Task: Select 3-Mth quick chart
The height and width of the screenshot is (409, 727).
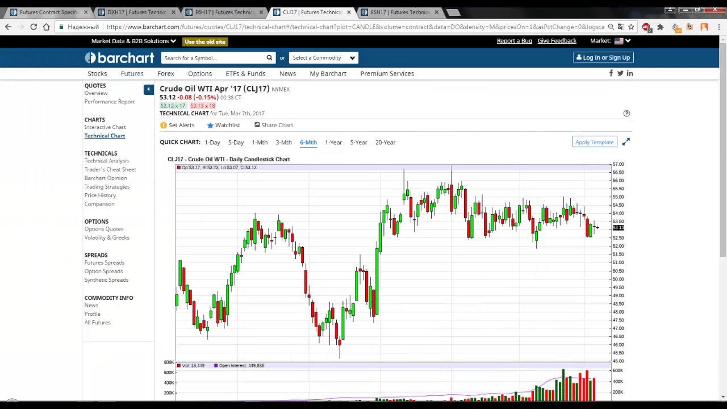Action: 283,143
